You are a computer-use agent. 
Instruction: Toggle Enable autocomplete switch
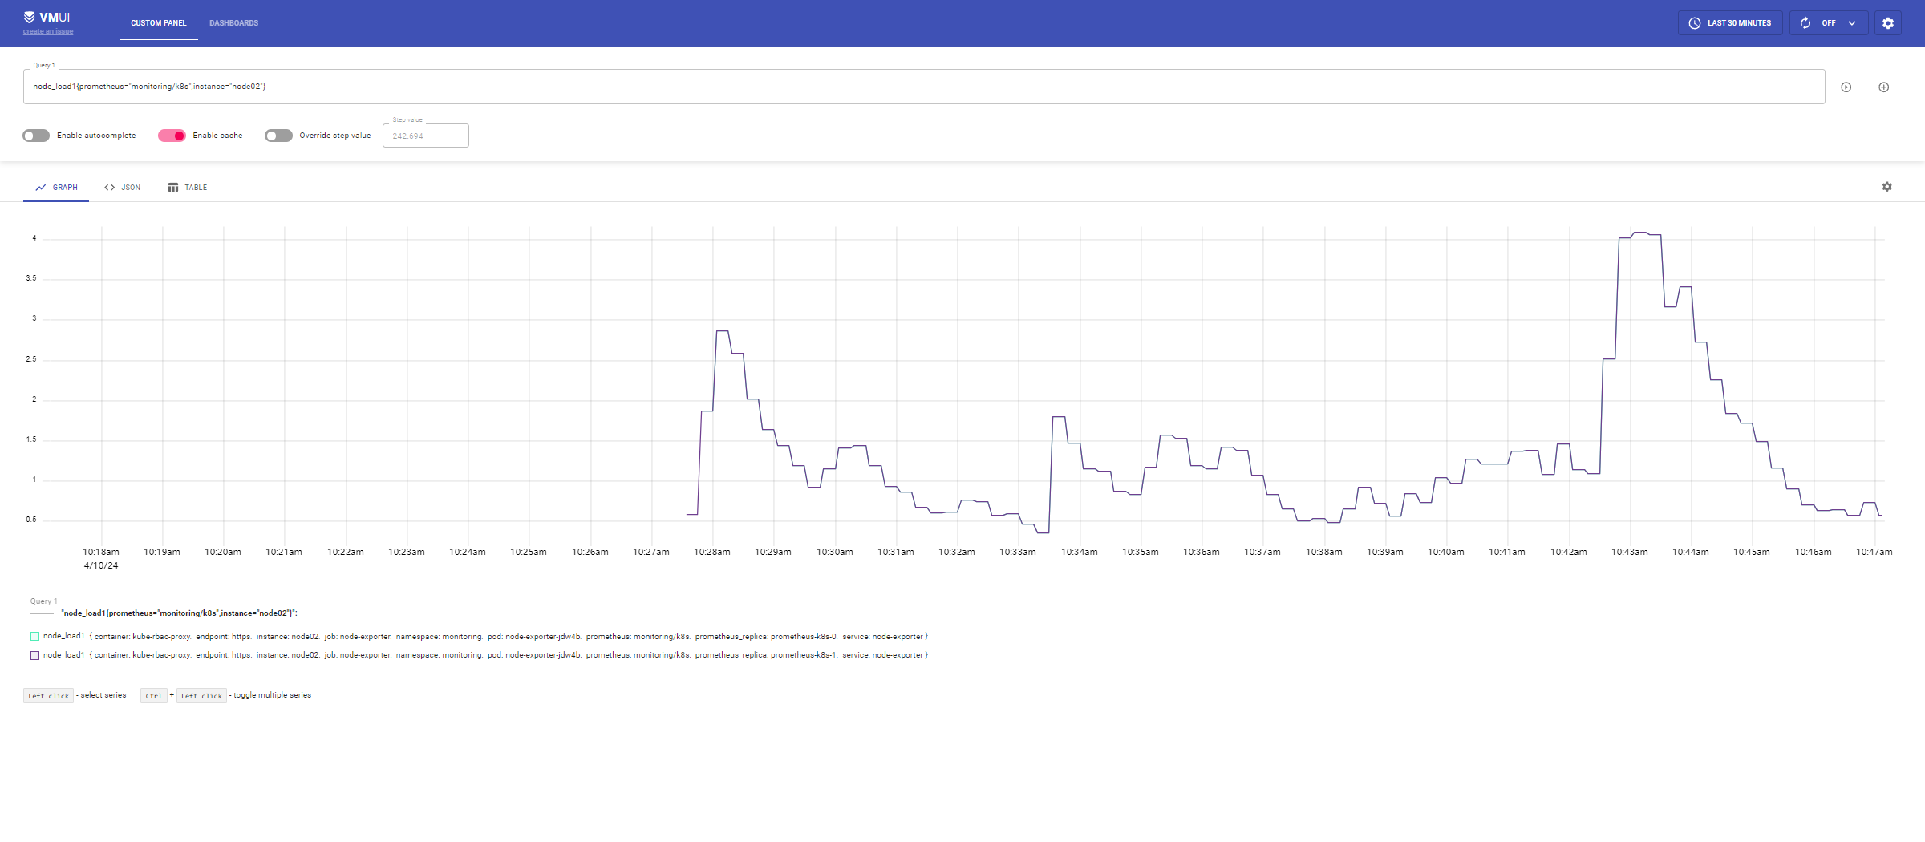click(36, 136)
